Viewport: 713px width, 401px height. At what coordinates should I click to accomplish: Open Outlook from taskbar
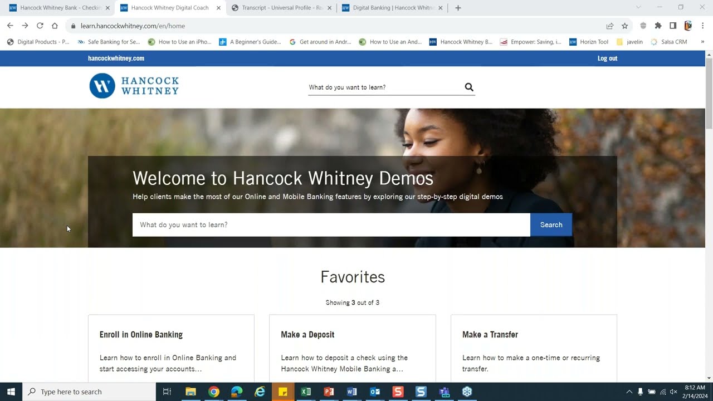point(375,392)
